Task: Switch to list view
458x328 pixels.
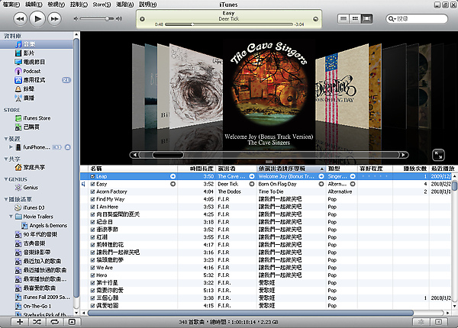Action: point(343,19)
